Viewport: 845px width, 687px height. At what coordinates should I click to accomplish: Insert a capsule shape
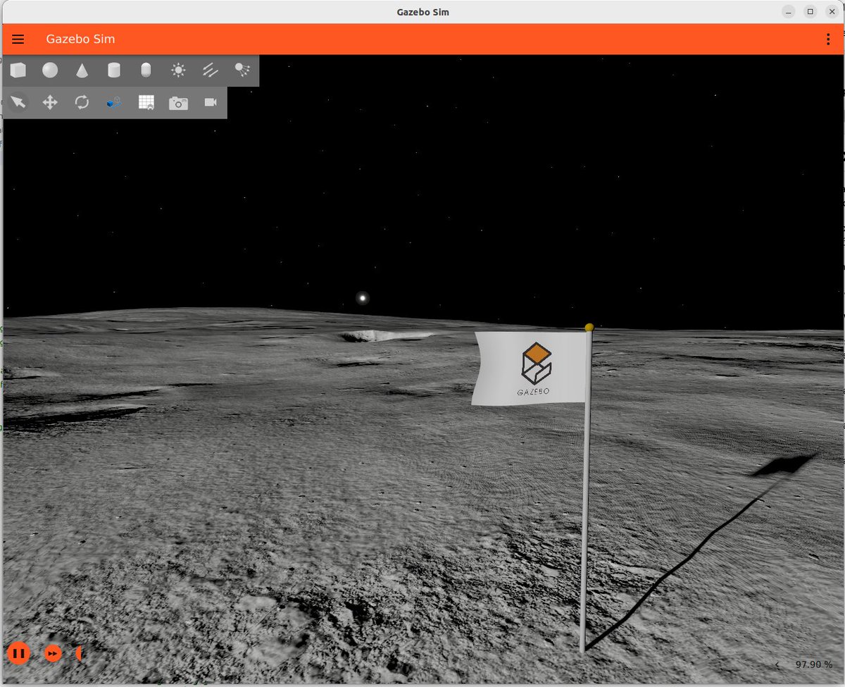(146, 70)
